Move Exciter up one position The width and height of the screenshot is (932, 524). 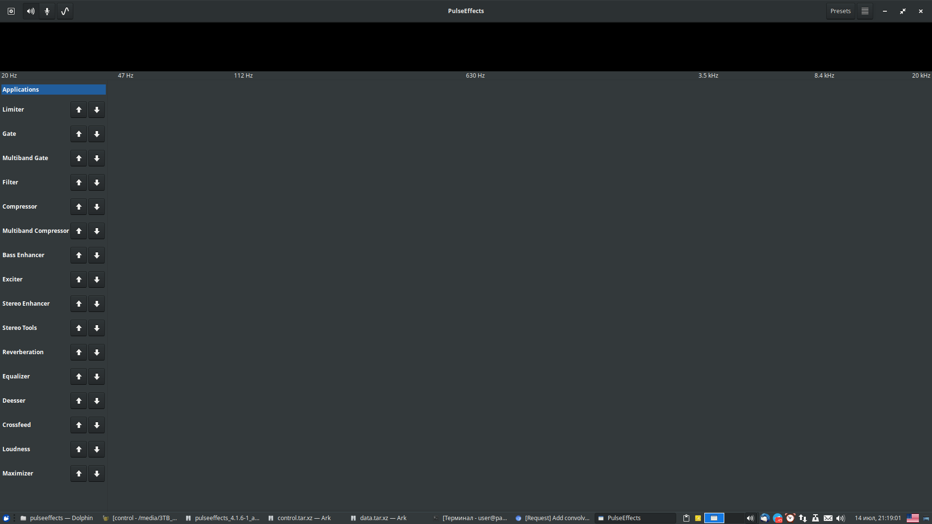[x=79, y=279]
